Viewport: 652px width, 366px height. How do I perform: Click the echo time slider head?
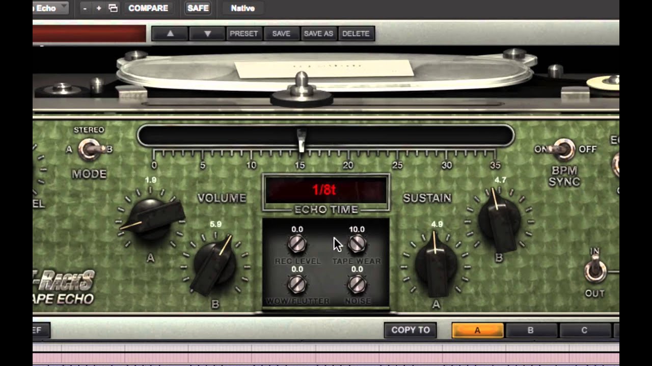tap(302, 140)
